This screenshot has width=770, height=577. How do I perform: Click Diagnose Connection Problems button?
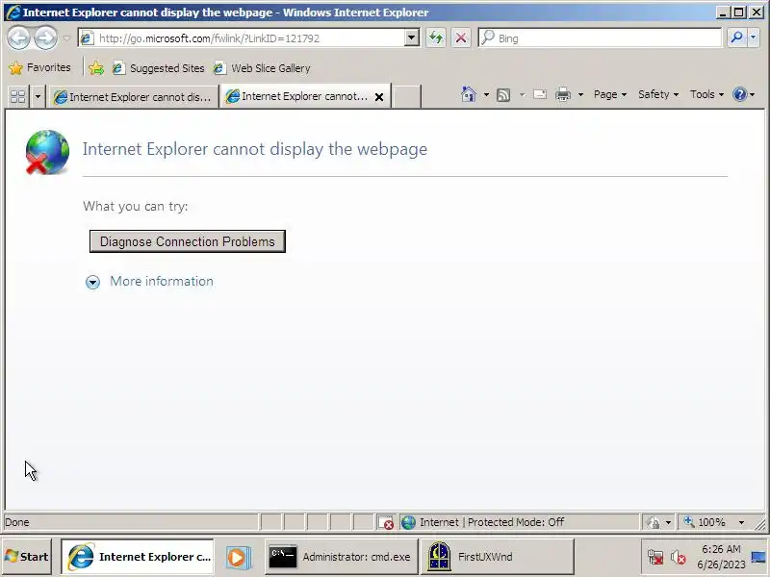187,241
